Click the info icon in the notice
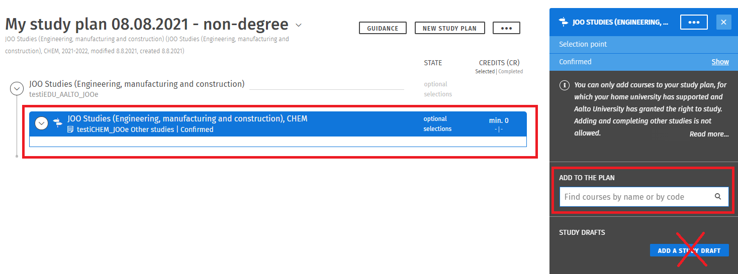738x274 pixels. coord(564,85)
